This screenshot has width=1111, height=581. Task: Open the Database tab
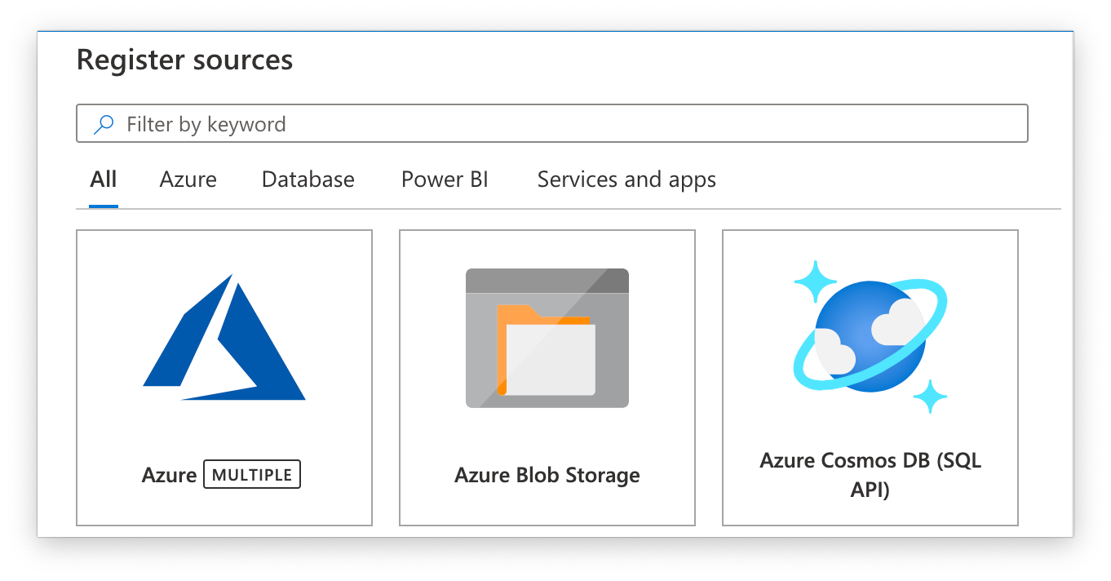308,179
